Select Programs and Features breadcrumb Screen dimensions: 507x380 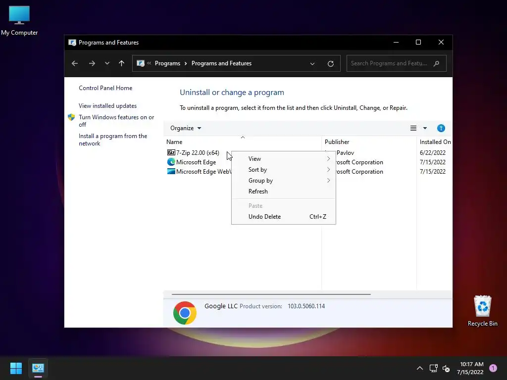(221, 63)
